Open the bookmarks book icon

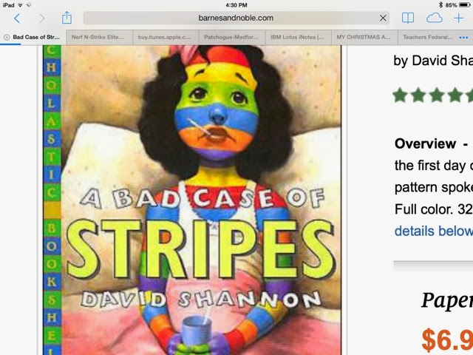[x=408, y=18]
